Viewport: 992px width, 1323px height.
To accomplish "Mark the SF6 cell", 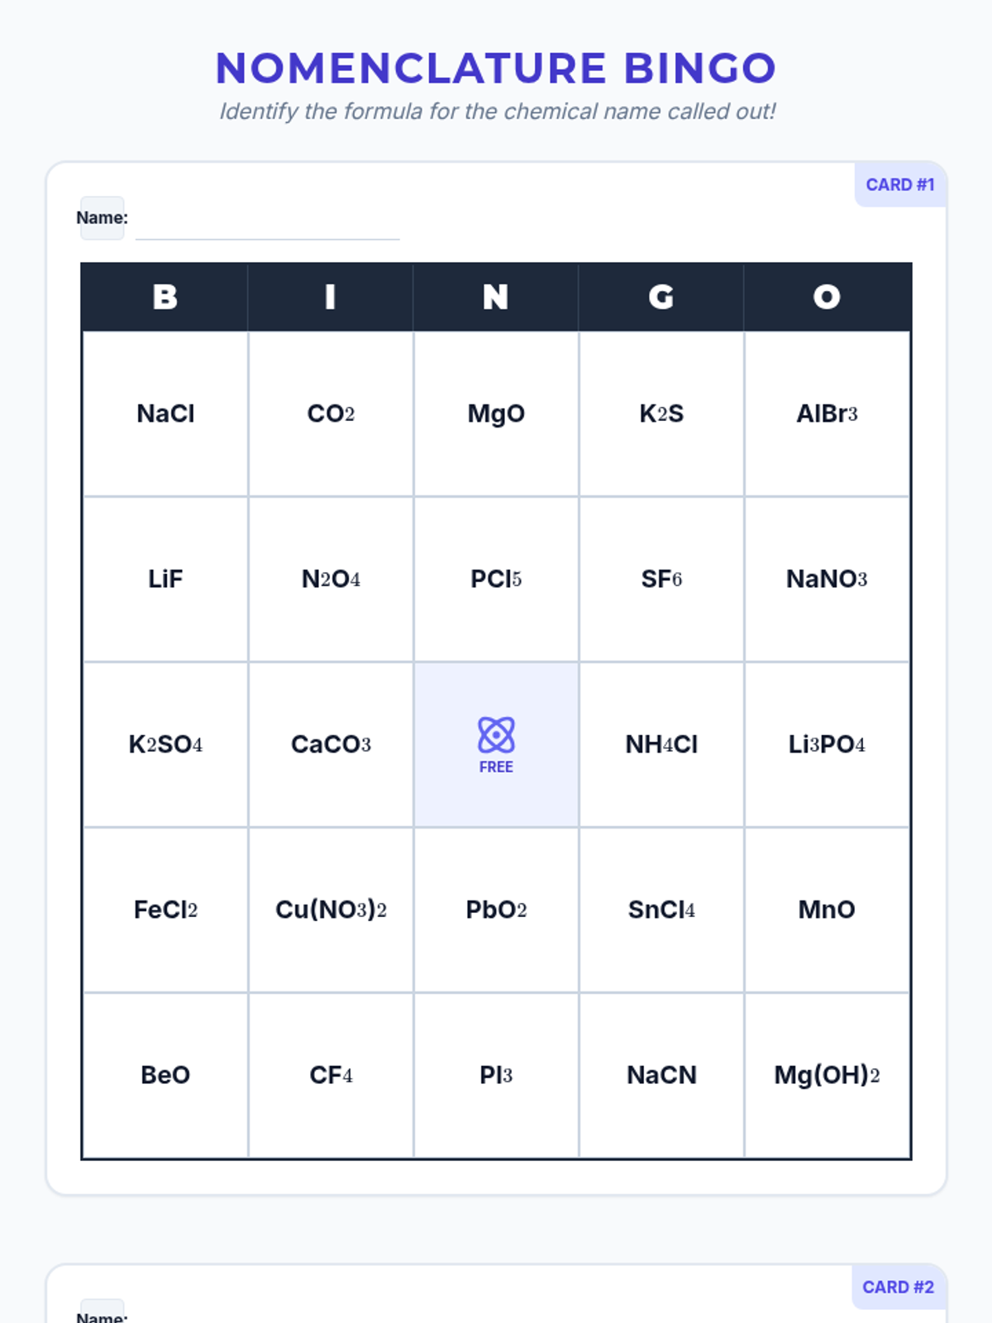I will point(661,579).
